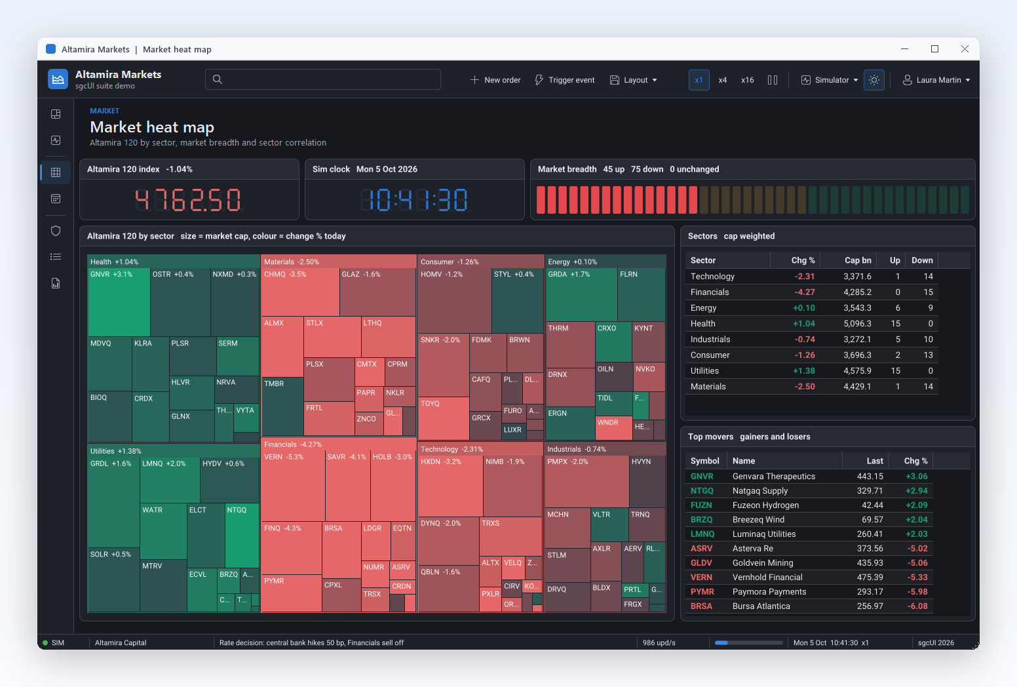The width and height of the screenshot is (1017, 687).
Task: Open the activity pulse monitor sidebar icon
Action: (56, 140)
